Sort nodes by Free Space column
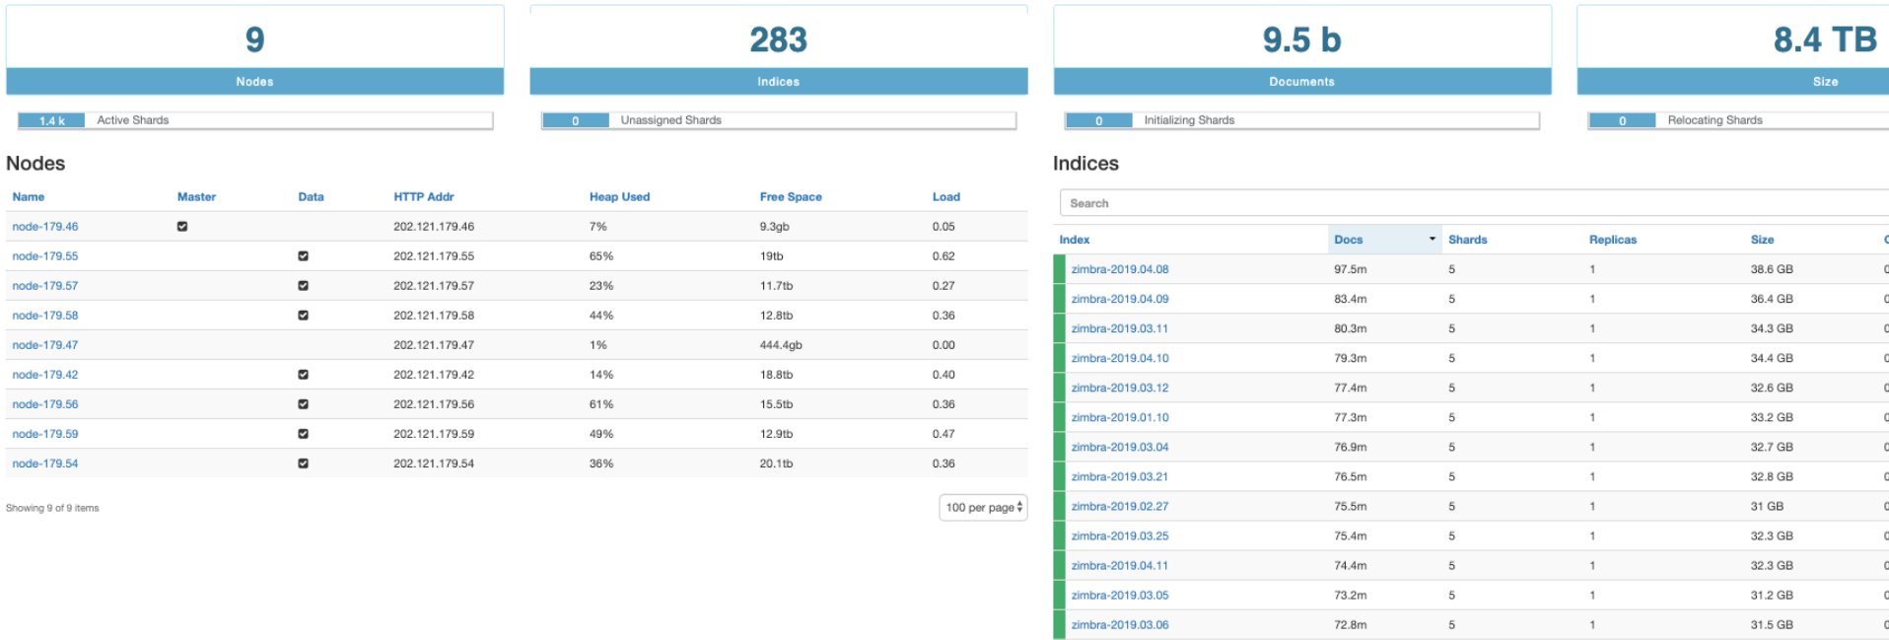Image resolution: width=1889 pixels, height=640 pixels. 790,197
